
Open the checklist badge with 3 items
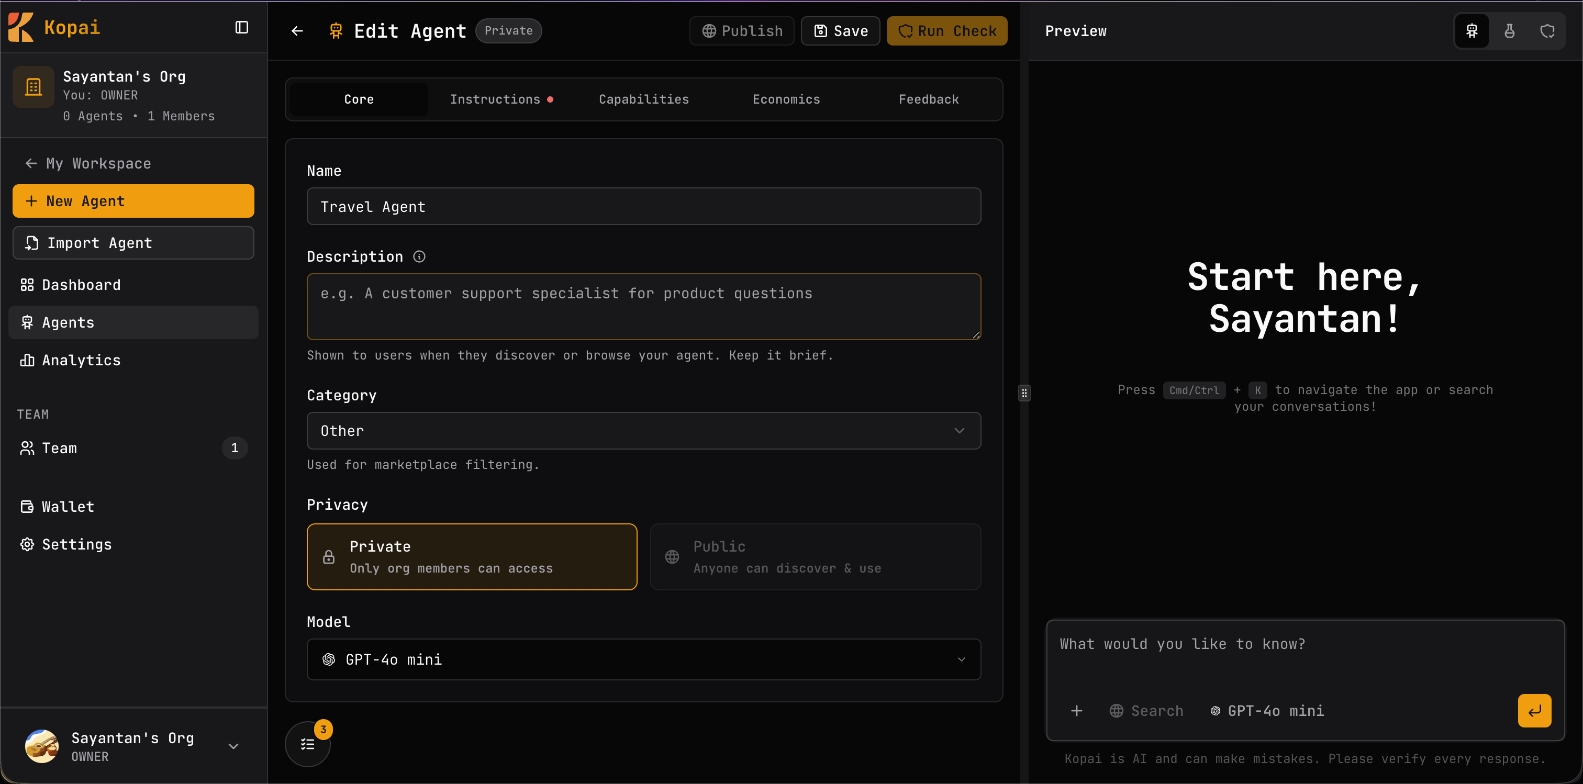pyautogui.click(x=308, y=744)
